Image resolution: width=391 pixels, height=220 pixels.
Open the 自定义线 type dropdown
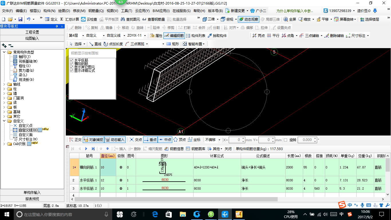pos(124,36)
